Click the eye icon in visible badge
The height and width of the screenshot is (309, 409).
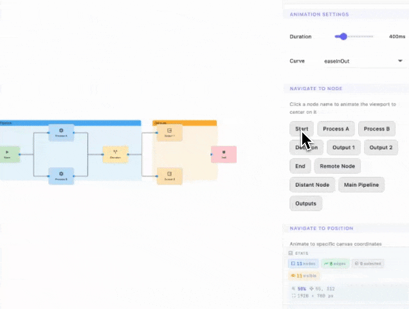[x=293, y=276]
